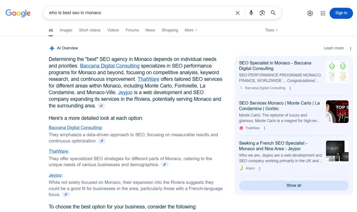Switch to the Short videos tab
The height and width of the screenshot is (212, 357).
coord(90,30)
